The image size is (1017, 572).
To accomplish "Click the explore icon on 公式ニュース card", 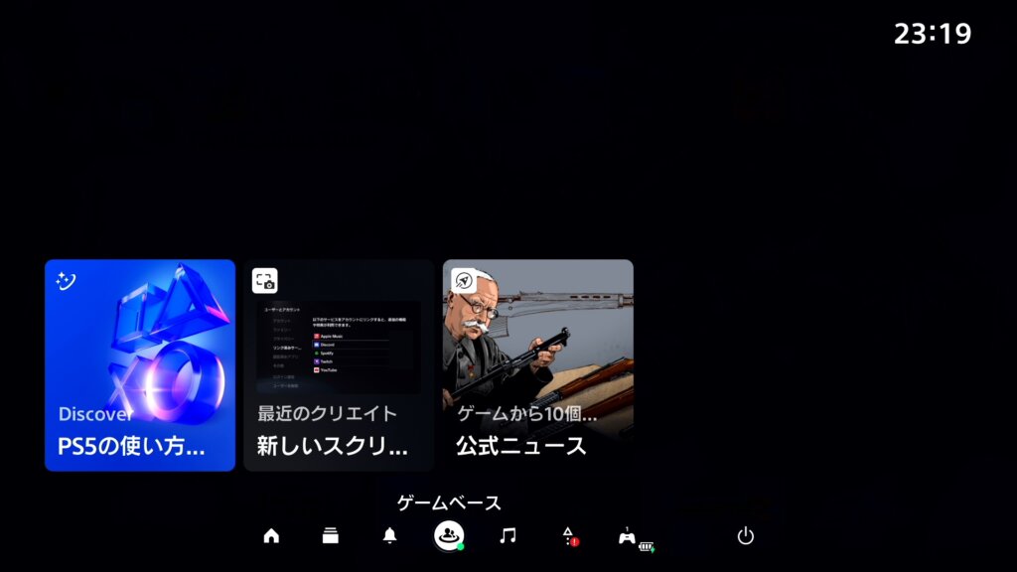I will 464,281.
